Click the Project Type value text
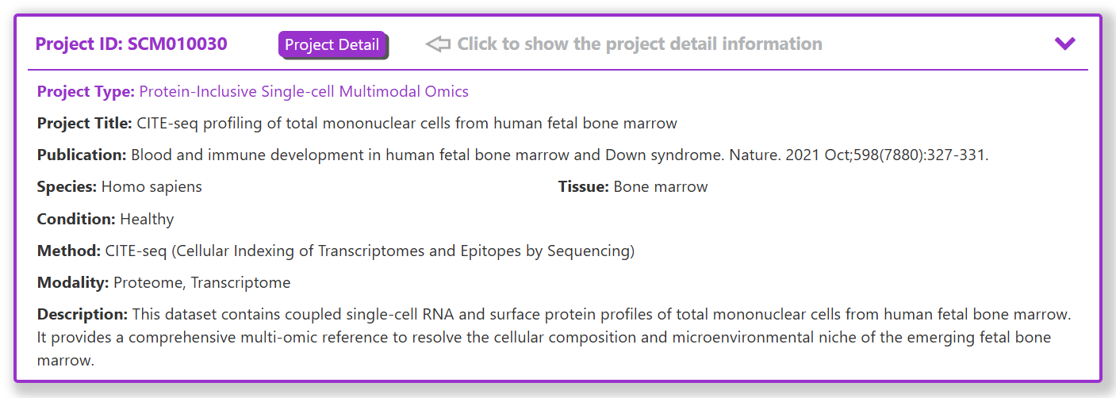The width and height of the screenshot is (1116, 398). [x=304, y=92]
